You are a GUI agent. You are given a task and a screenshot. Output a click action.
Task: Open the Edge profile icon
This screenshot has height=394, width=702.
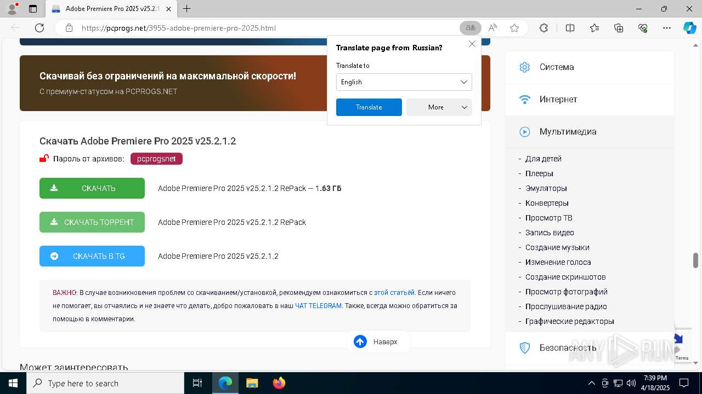click(12, 9)
